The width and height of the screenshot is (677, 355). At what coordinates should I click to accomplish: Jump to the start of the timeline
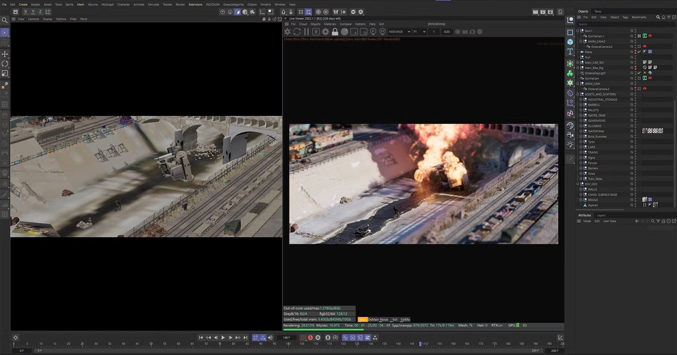201,337
